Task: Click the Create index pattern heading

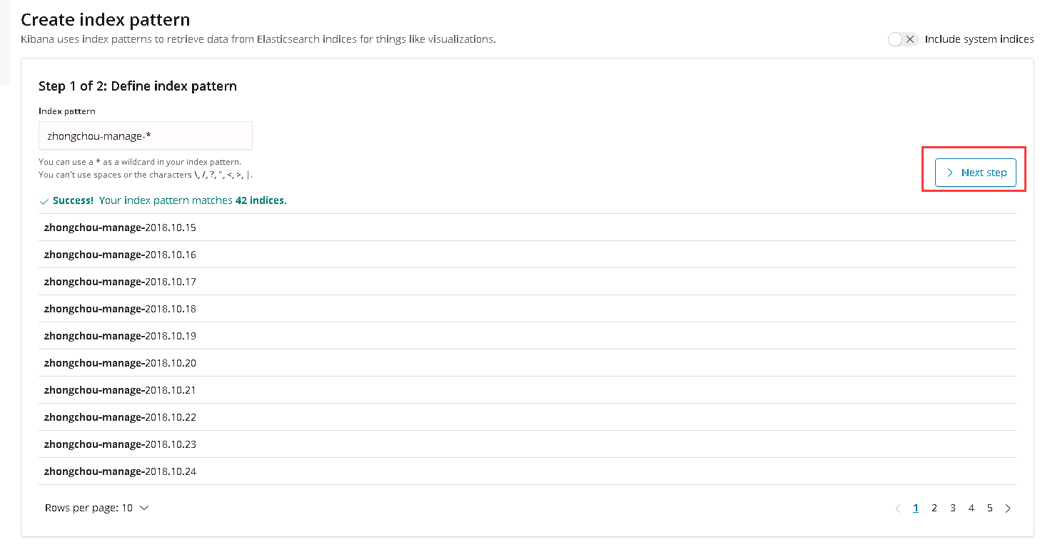Action: coord(106,19)
